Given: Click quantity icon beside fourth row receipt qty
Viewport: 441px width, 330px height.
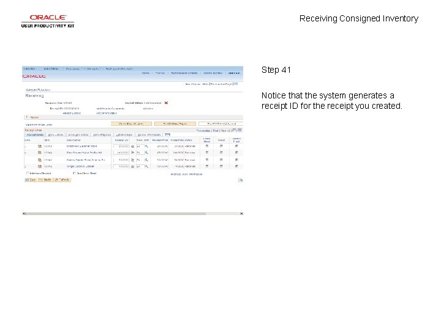Looking at the screenshot, I should click(133, 166).
